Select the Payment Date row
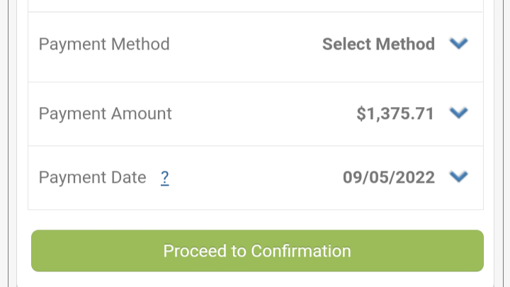 (x=256, y=178)
